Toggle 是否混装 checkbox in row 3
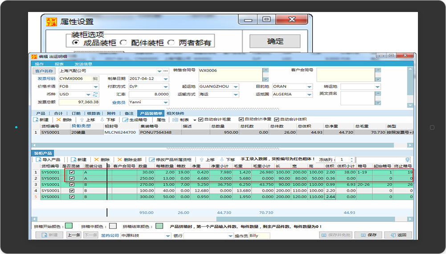This screenshot has width=446, height=254. tap(72, 185)
